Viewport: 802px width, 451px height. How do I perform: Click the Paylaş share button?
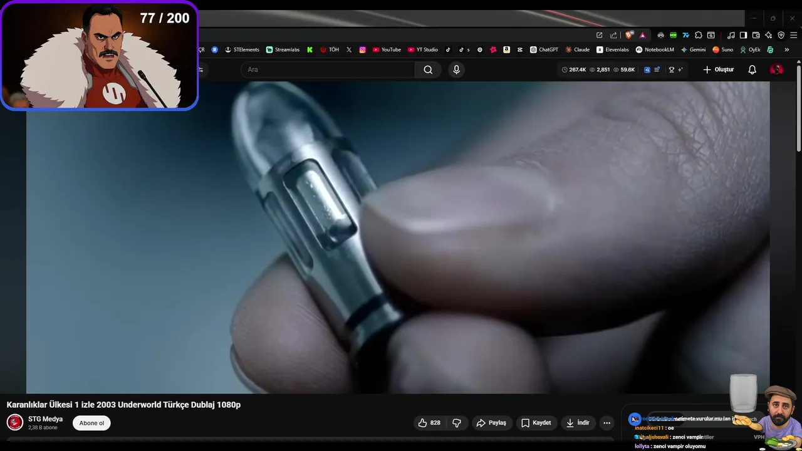pyautogui.click(x=491, y=423)
